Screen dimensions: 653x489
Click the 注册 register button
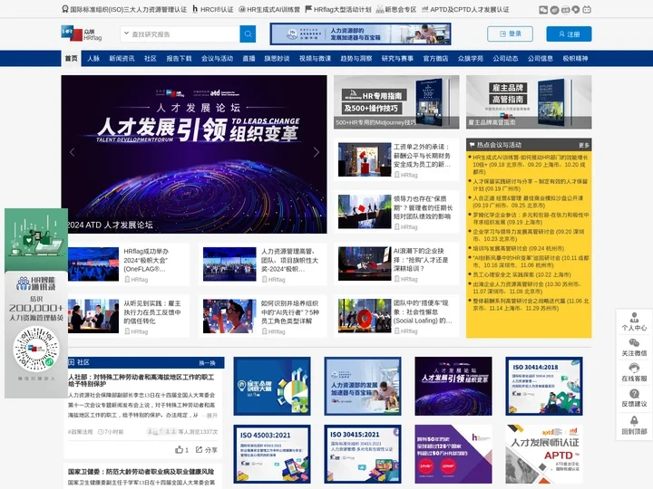(x=569, y=34)
